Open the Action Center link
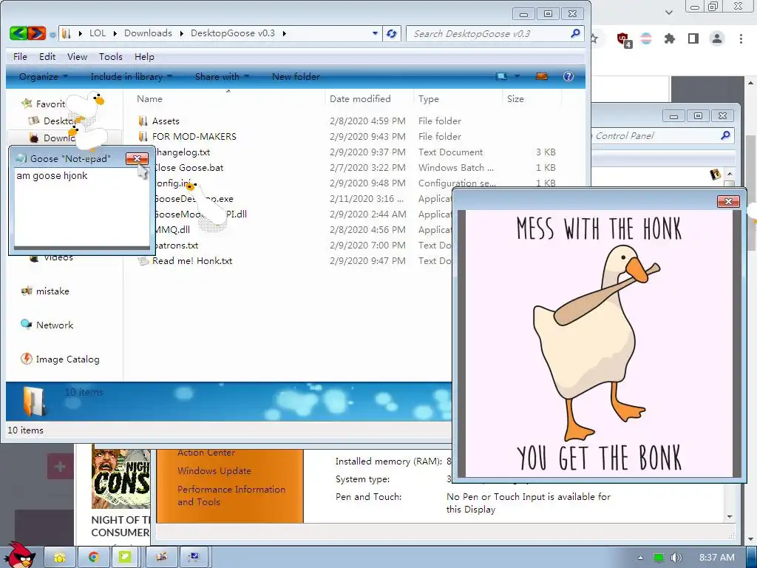 pos(206,453)
